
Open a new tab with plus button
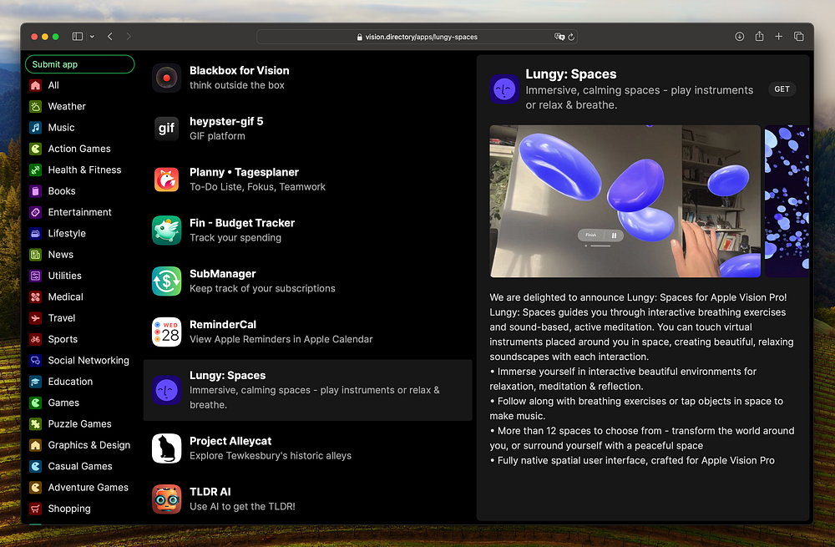click(x=778, y=37)
